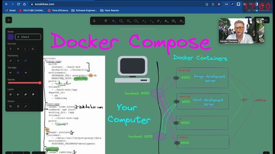Go forward in browser history
The height and width of the screenshot is (154, 275).
12,4
